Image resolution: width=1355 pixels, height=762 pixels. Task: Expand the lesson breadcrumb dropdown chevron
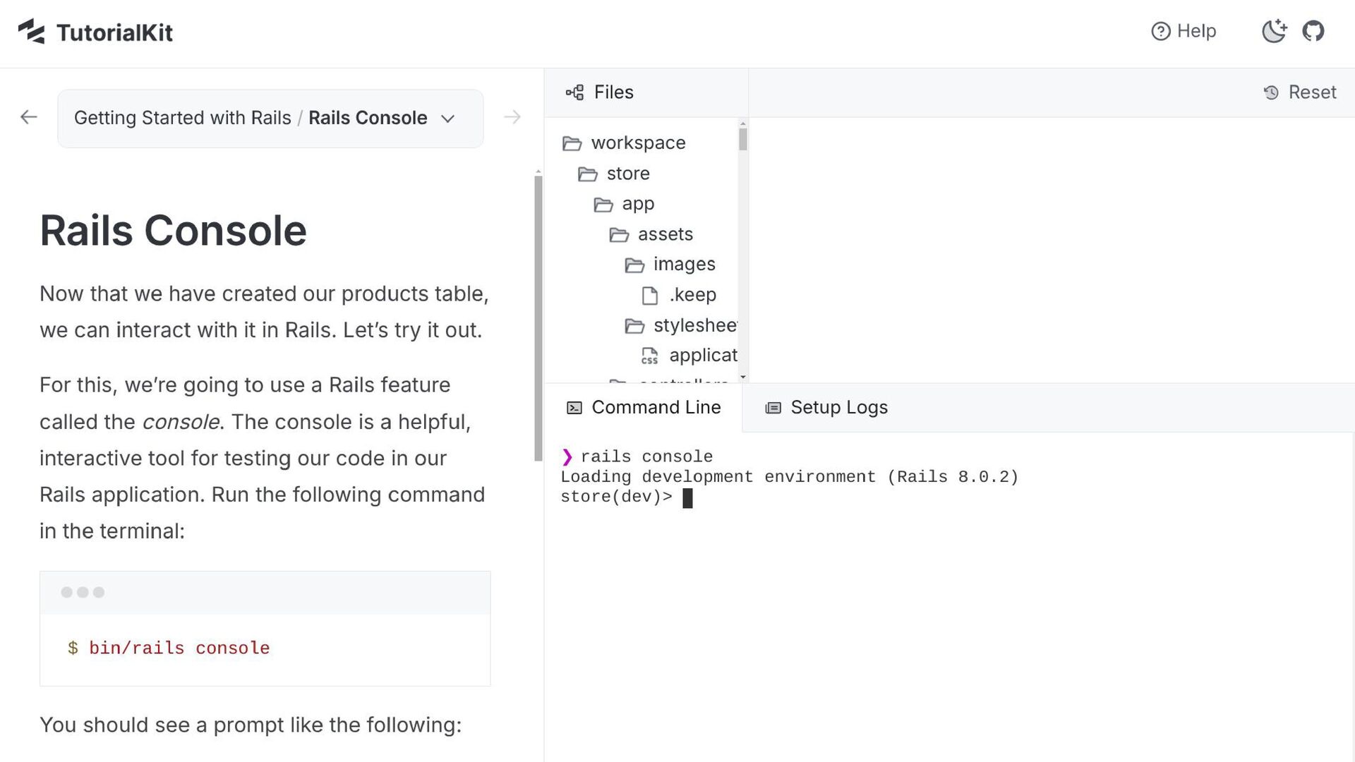click(x=447, y=119)
